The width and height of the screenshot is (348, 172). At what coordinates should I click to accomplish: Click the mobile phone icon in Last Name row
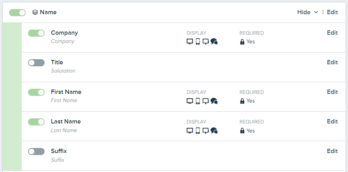click(198, 131)
